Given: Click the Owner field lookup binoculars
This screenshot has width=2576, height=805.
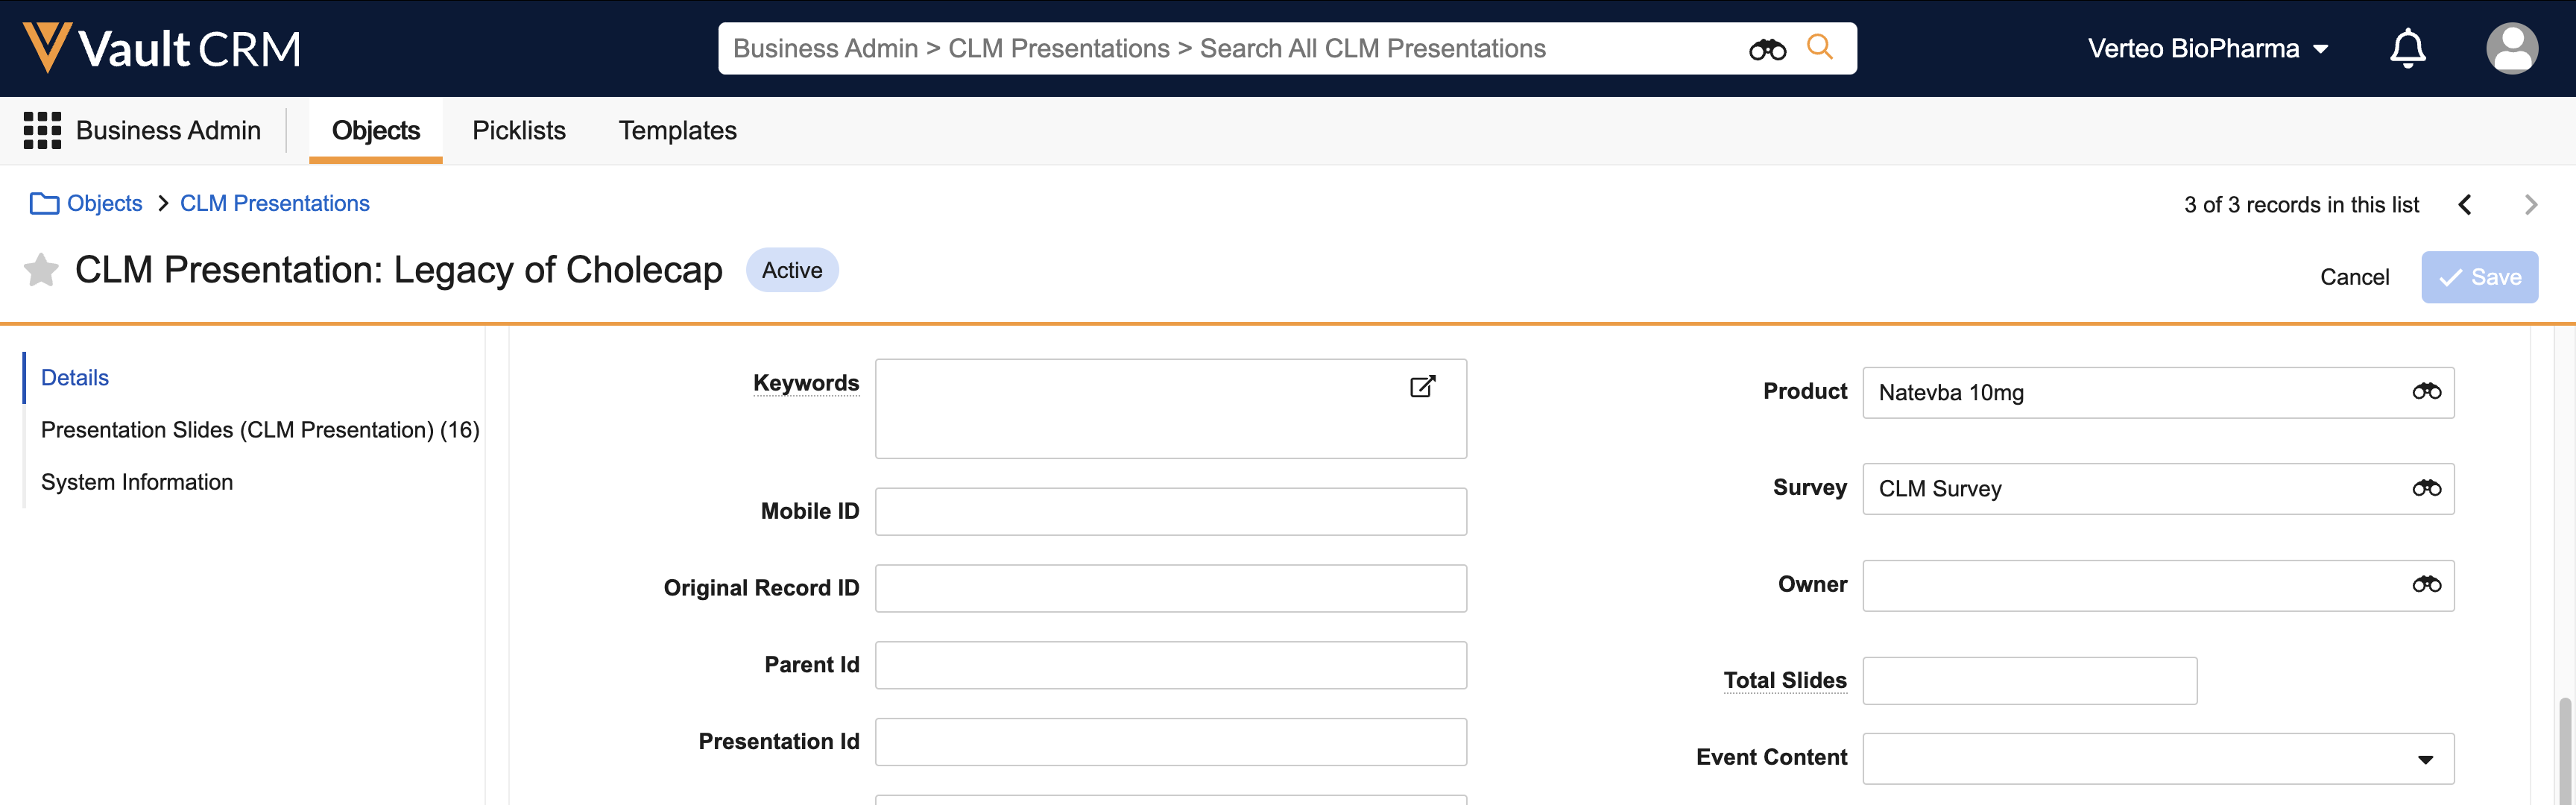Looking at the screenshot, I should (x=2426, y=585).
